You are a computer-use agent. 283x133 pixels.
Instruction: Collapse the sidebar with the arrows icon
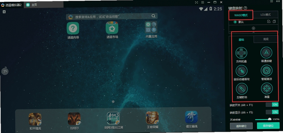[278, 1]
